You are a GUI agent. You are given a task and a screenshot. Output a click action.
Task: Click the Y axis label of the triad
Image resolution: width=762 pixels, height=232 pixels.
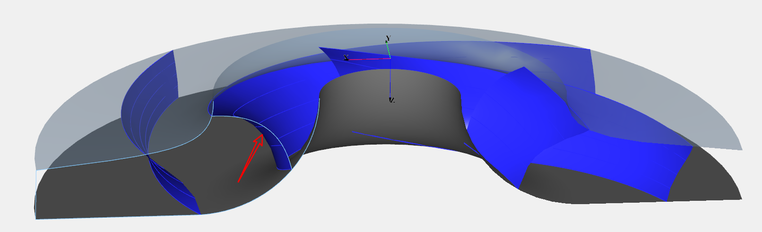coord(388,38)
